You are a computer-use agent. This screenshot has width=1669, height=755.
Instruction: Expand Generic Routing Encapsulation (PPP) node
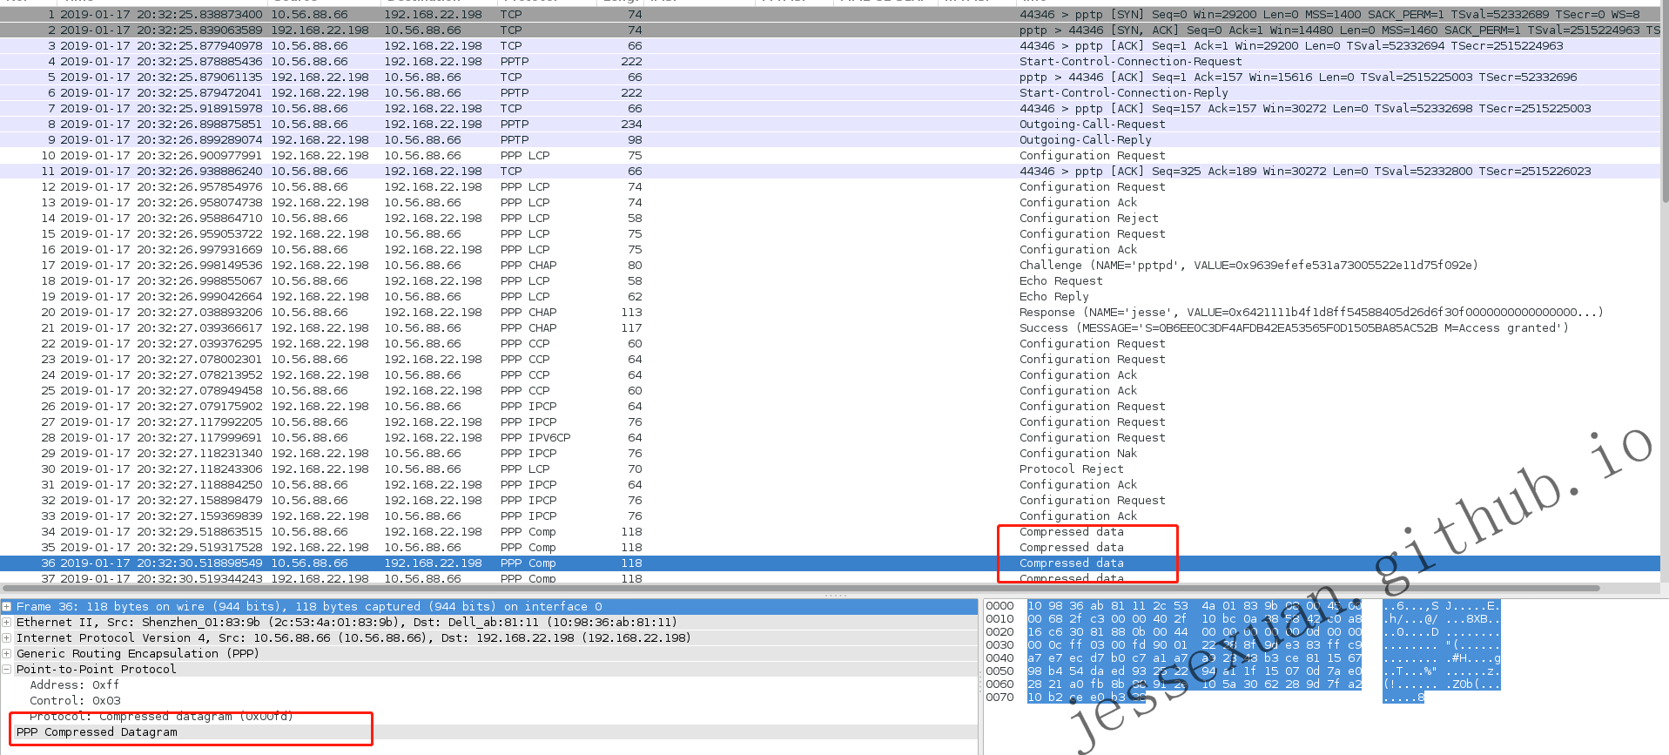click(7, 654)
